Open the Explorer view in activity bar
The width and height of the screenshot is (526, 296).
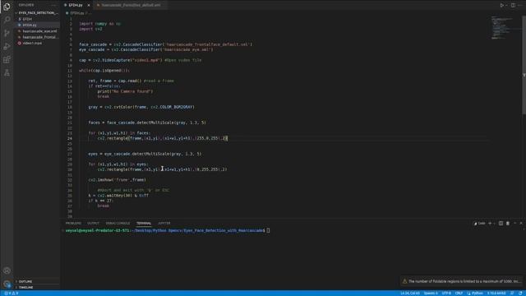pos(7,7)
